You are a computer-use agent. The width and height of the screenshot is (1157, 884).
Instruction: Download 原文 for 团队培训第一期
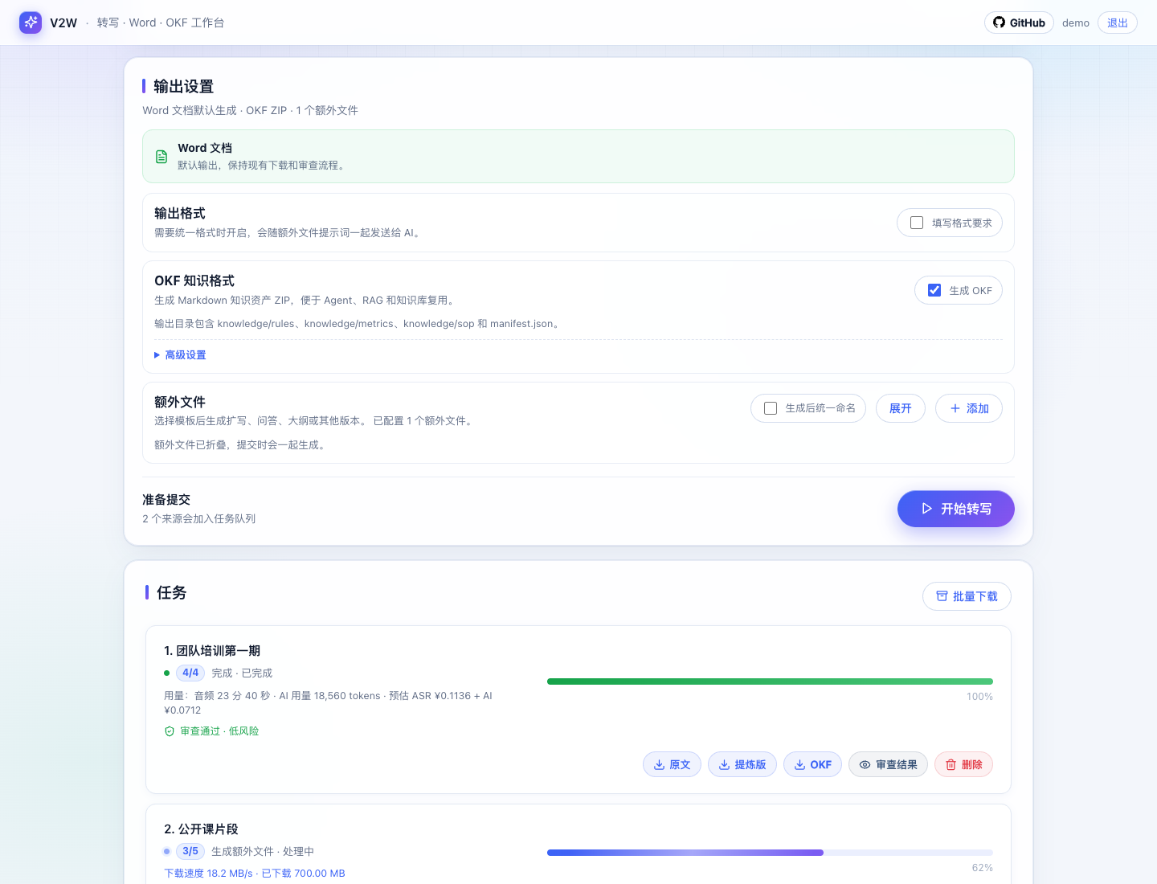[x=672, y=765]
